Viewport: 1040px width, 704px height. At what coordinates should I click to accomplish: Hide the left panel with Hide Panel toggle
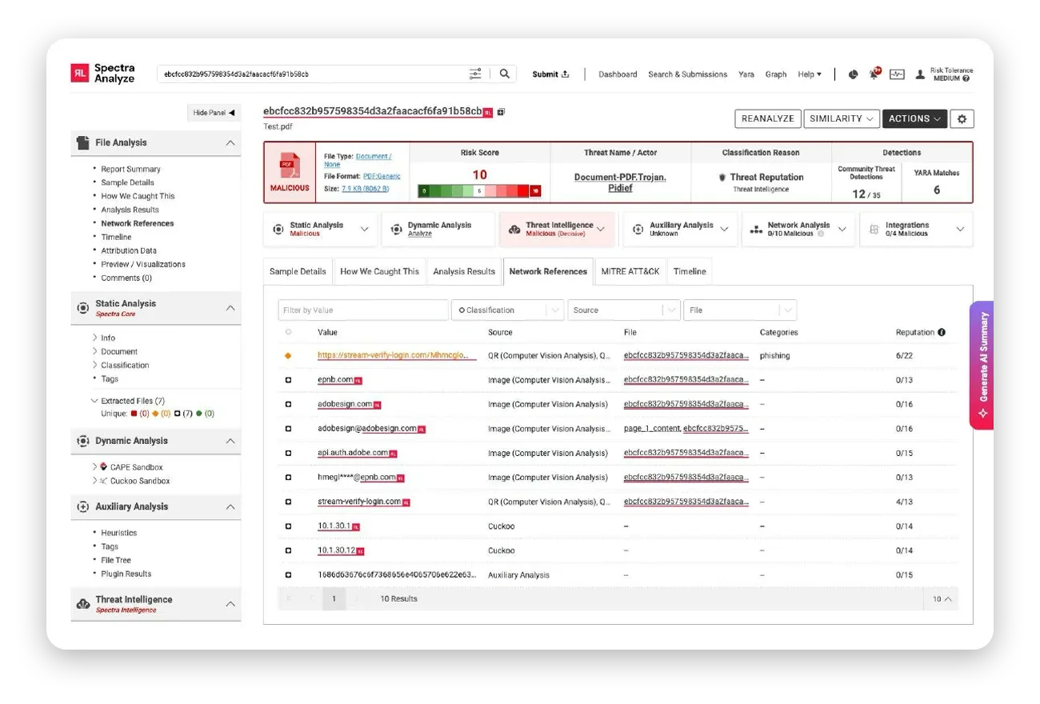(212, 112)
